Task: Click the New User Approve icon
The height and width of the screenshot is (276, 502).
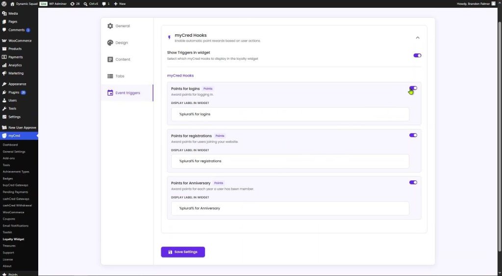Action: point(4,127)
